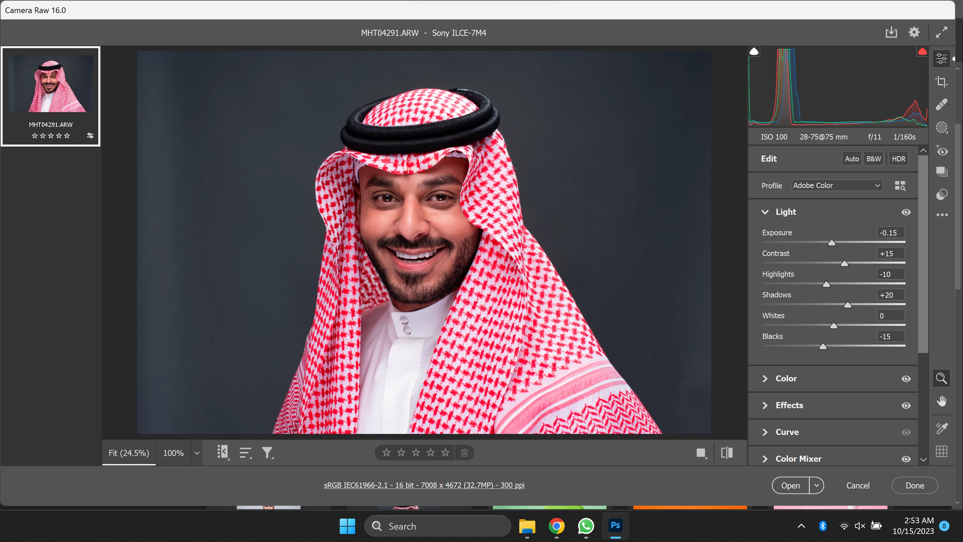Viewport: 963px width, 542px height.
Task: Open the Presets panel icon
Action: click(941, 194)
